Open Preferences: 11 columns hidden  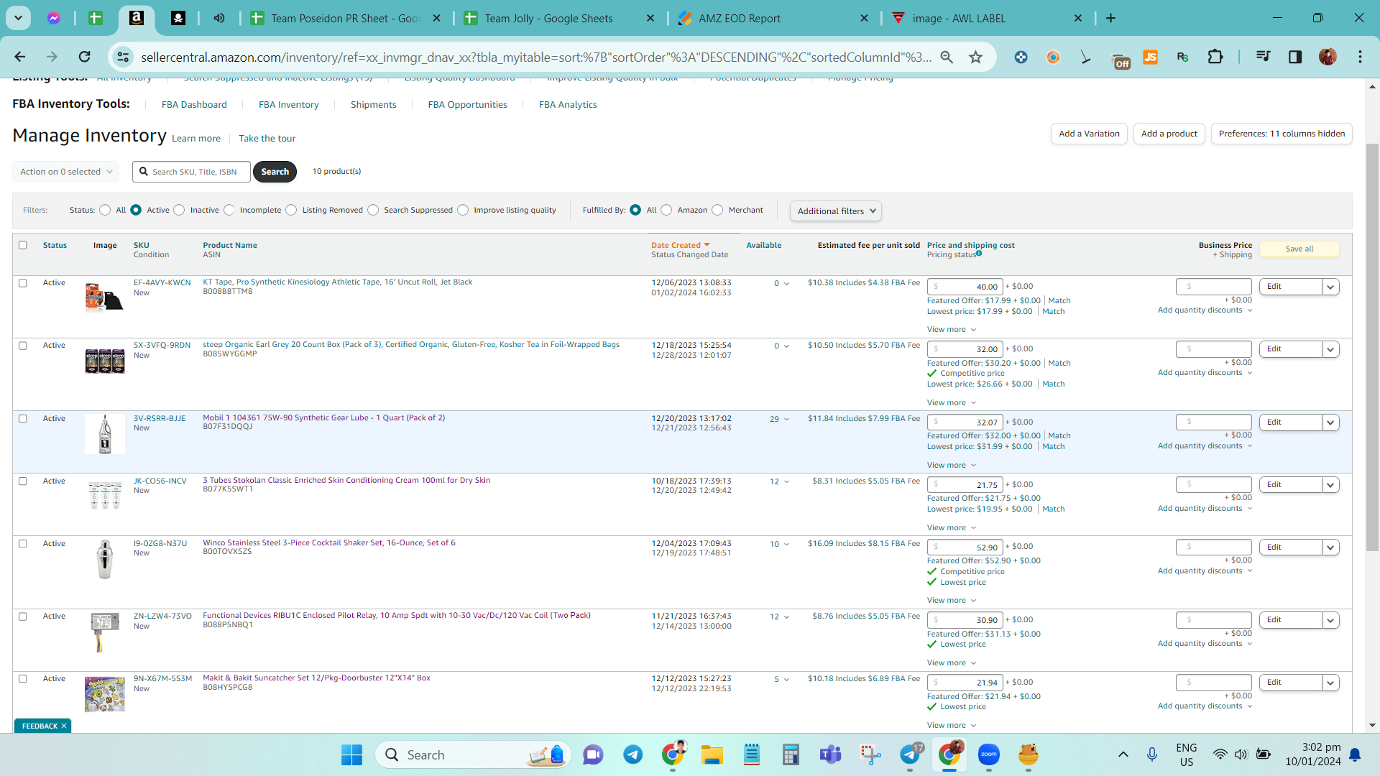tap(1282, 134)
